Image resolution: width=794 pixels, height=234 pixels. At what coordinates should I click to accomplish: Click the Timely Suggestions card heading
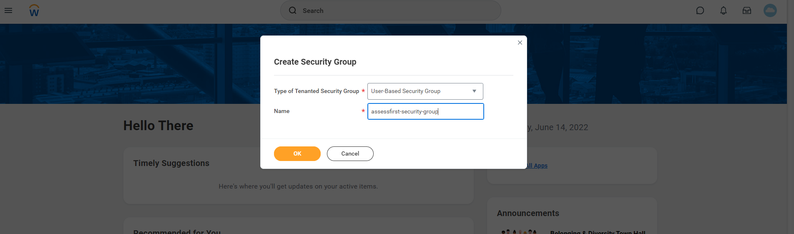pyautogui.click(x=171, y=163)
